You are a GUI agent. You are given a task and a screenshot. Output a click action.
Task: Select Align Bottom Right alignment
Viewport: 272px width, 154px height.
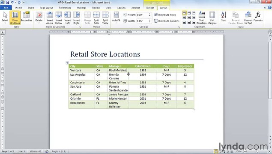pyautogui.click(x=194, y=23)
